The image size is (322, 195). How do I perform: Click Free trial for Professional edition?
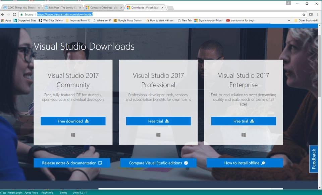click(158, 121)
